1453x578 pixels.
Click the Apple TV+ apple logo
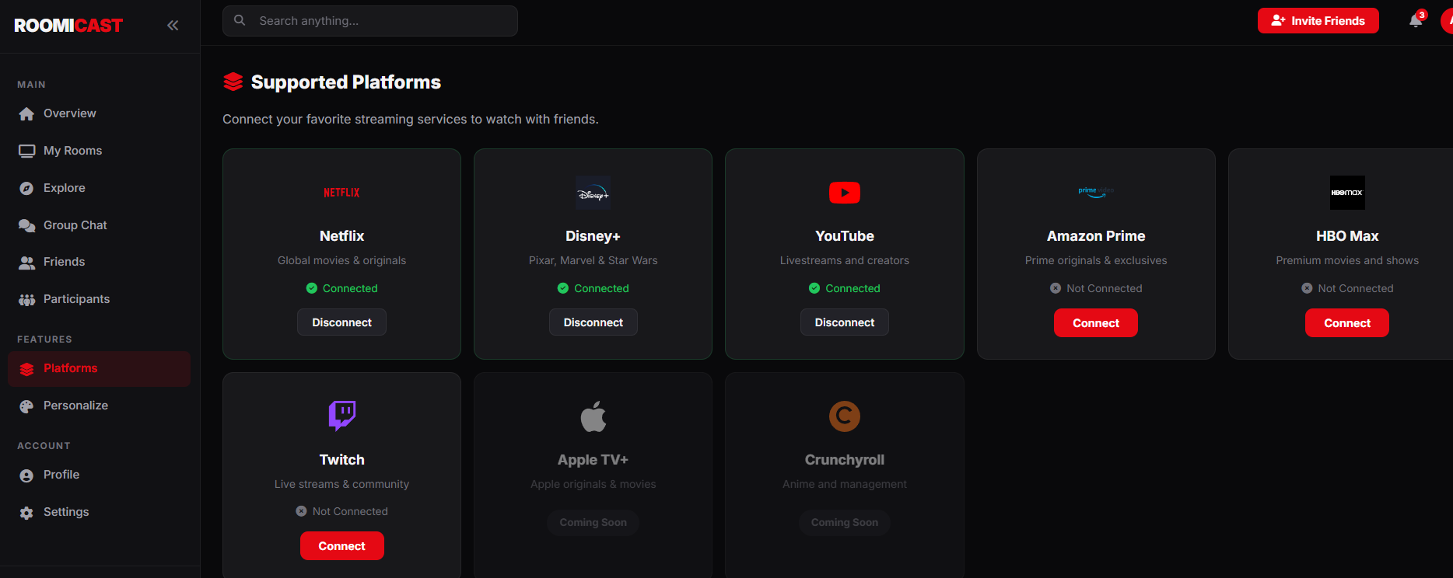593,416
